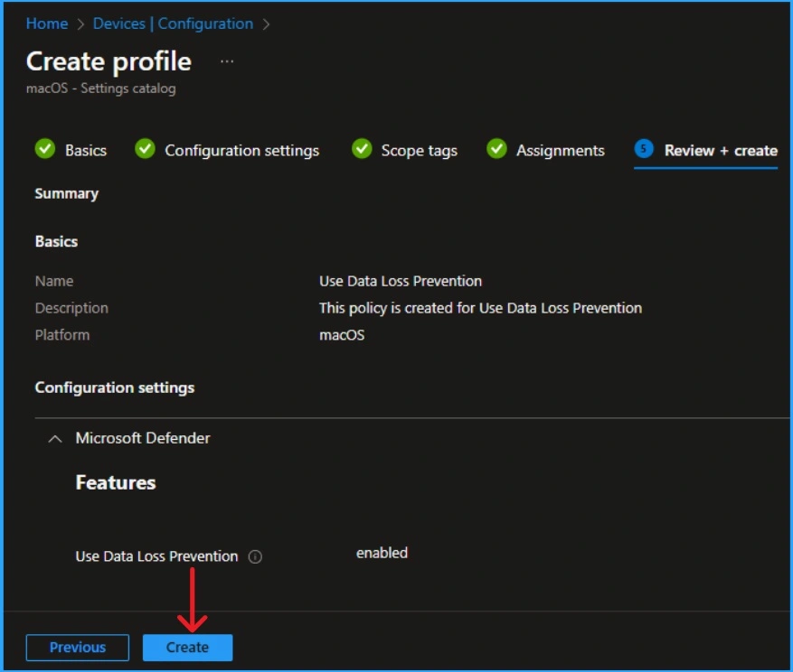Viewport: 793px width, 672px height.
Task: Click the Features heading
Action: click(116, 482)
